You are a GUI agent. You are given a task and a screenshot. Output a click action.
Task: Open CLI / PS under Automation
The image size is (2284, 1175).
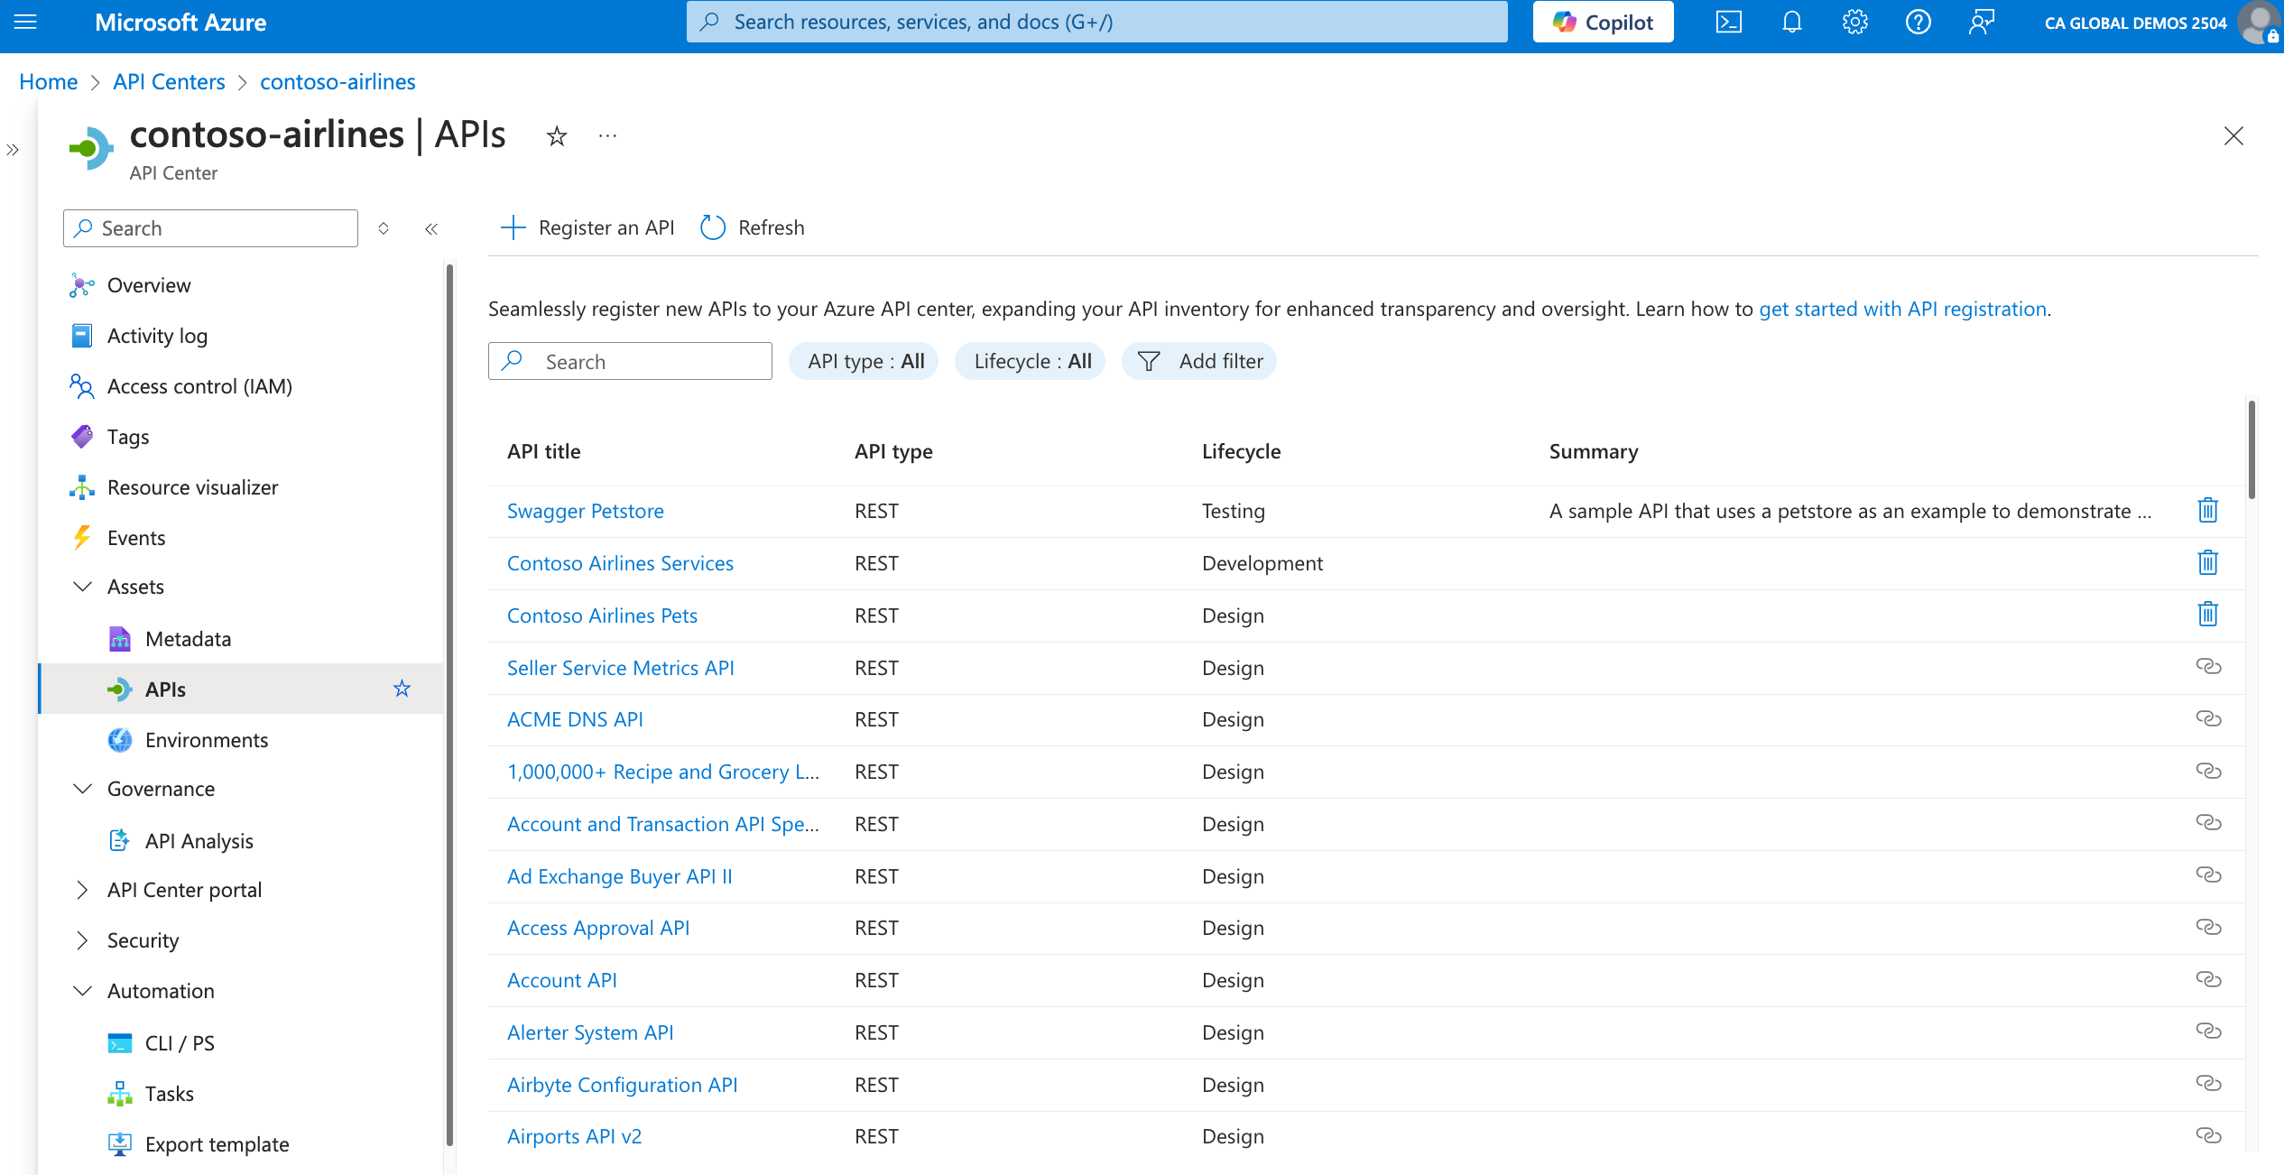tap(180, 1043)
